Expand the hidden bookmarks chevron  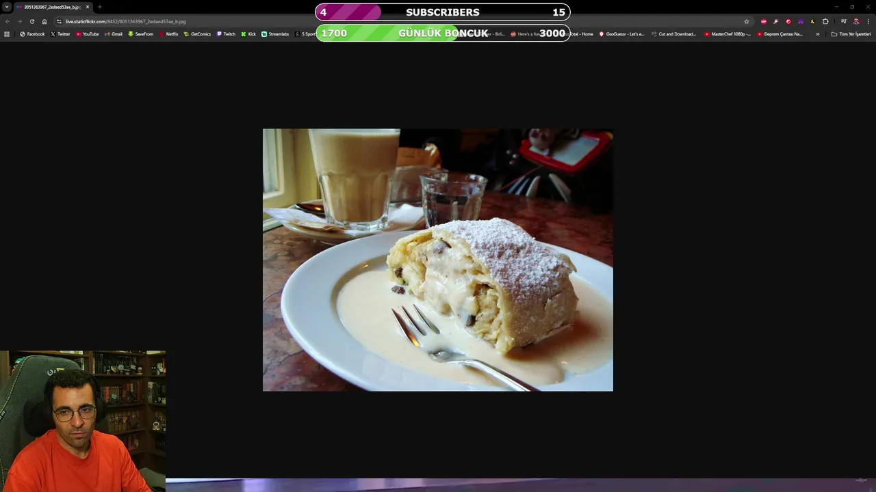(x=817, y=33)
